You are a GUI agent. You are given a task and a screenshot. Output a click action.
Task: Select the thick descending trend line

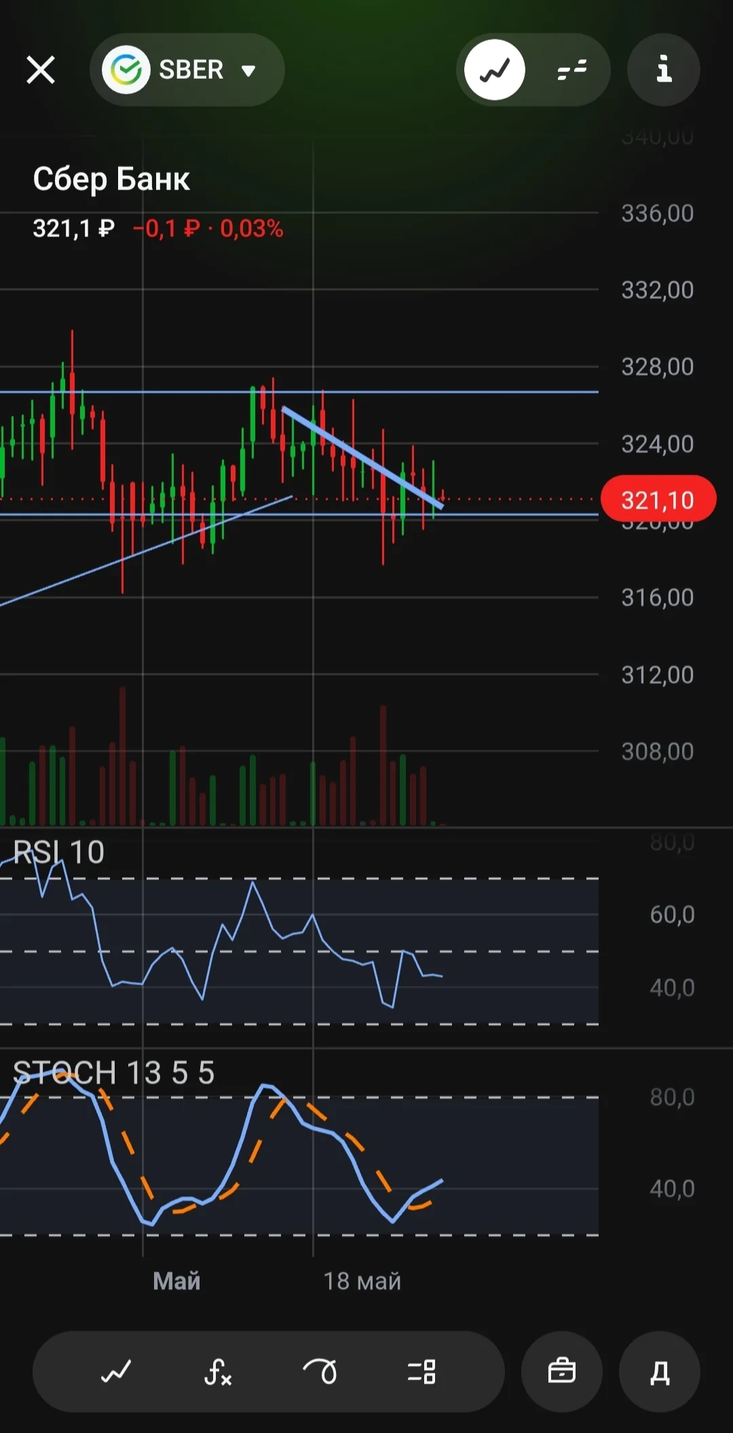tap(362, 457)
